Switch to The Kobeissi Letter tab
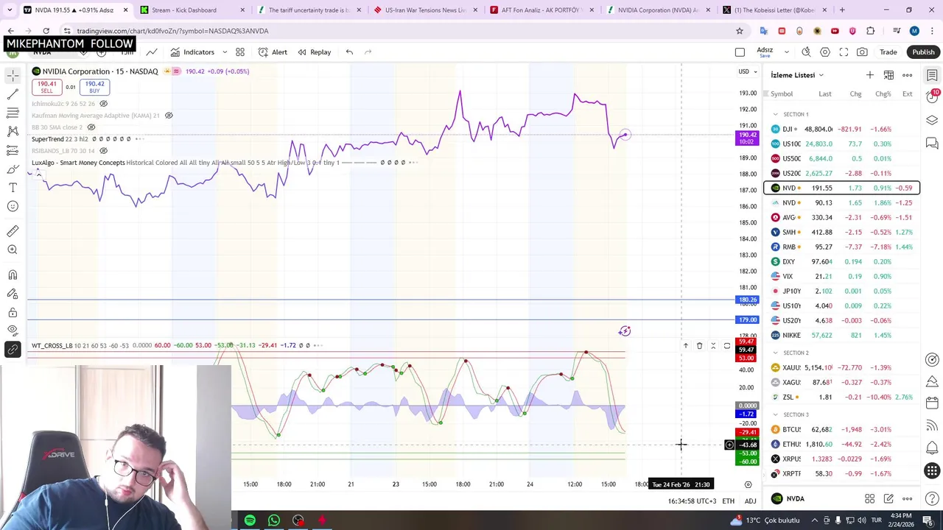The width and height of the screenshot is (943, 530). click(775, 10)
